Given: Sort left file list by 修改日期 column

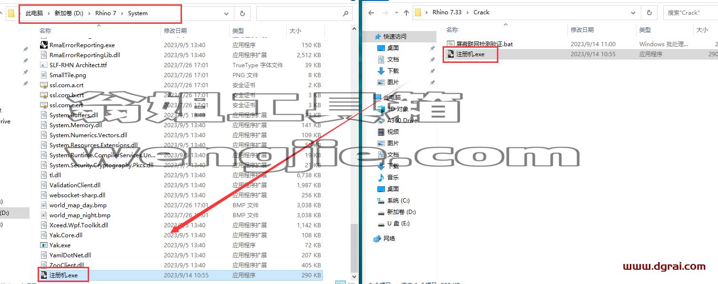Looking at the screenshot, I should coord(176,30).
